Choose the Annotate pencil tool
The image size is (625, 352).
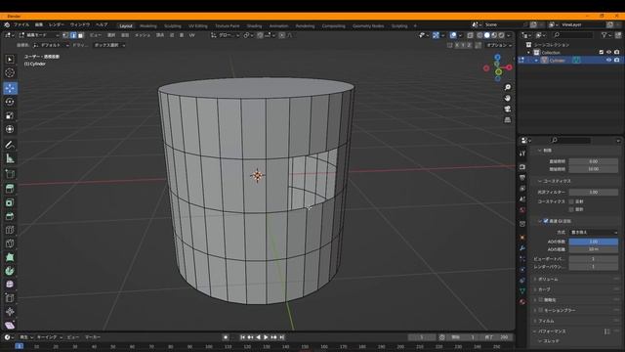[10, 145]
